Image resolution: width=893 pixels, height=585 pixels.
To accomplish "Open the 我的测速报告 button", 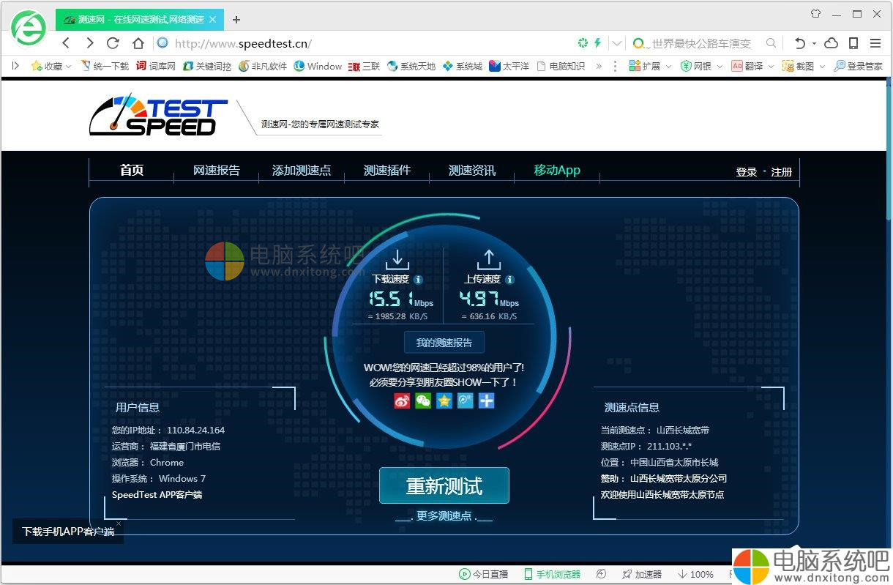I will tap(444, 343).
